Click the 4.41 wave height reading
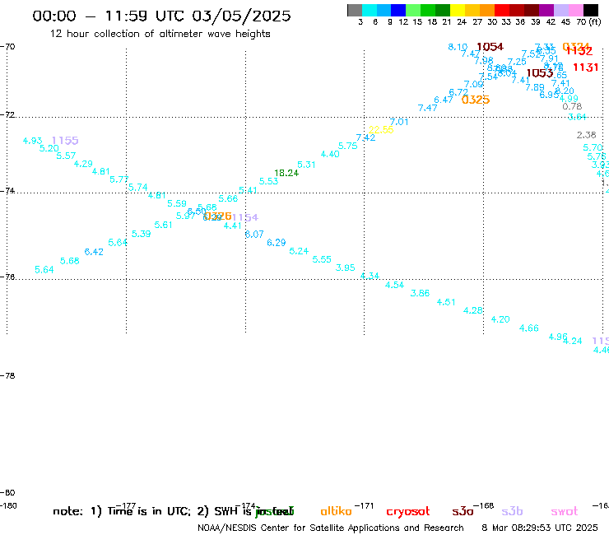This screenshot has height=535, width=609. 233,226
